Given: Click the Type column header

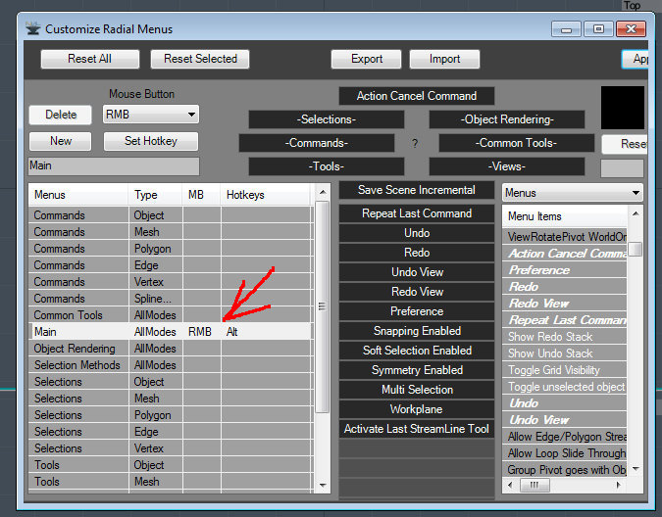Looking at the screenshot, I should (x=155, y=195).
